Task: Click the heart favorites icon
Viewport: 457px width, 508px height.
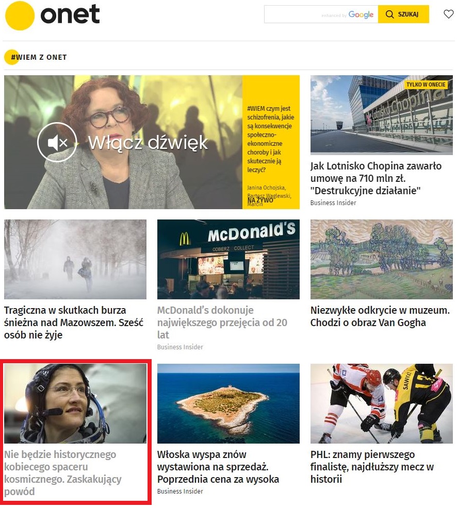Action: [448, 14]
